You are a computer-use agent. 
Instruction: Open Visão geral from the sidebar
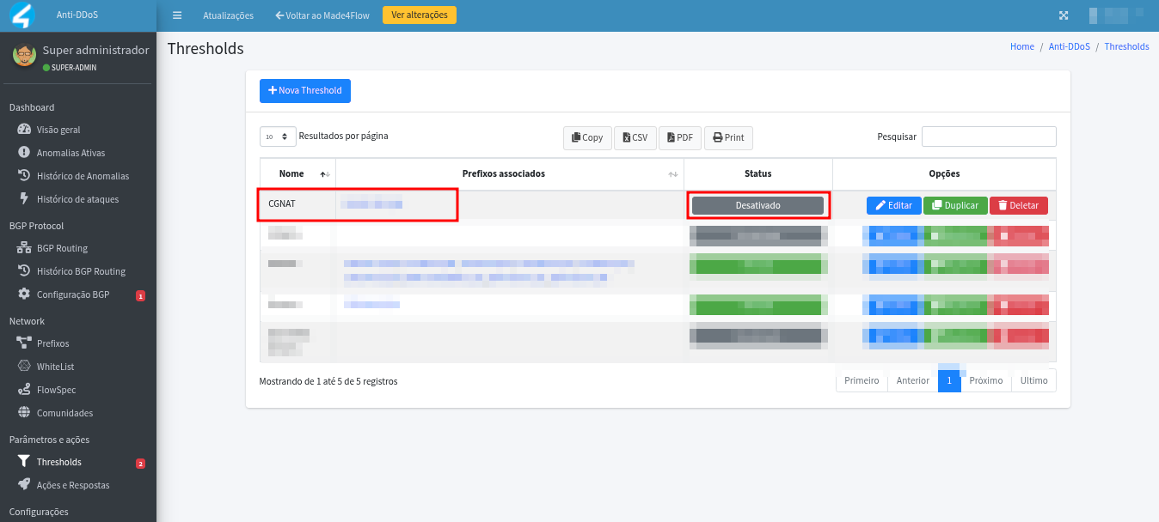click(x=58, y=130)
